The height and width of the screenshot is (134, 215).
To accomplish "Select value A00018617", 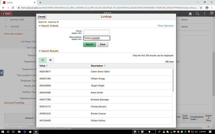I will tap(45, 72).
